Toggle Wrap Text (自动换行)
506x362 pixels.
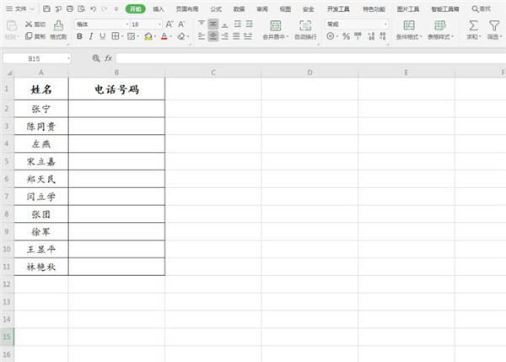305,30
